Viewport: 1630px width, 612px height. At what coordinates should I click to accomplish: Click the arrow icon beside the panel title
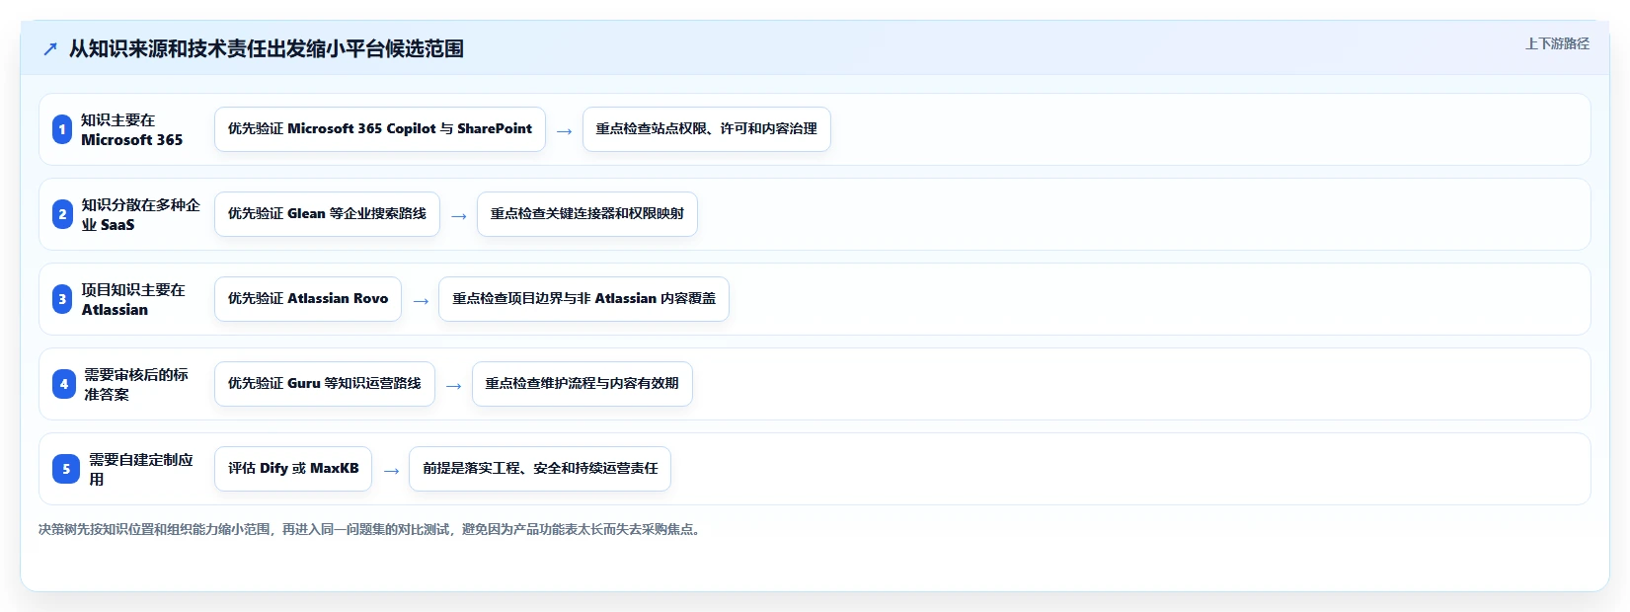(50, 49)
